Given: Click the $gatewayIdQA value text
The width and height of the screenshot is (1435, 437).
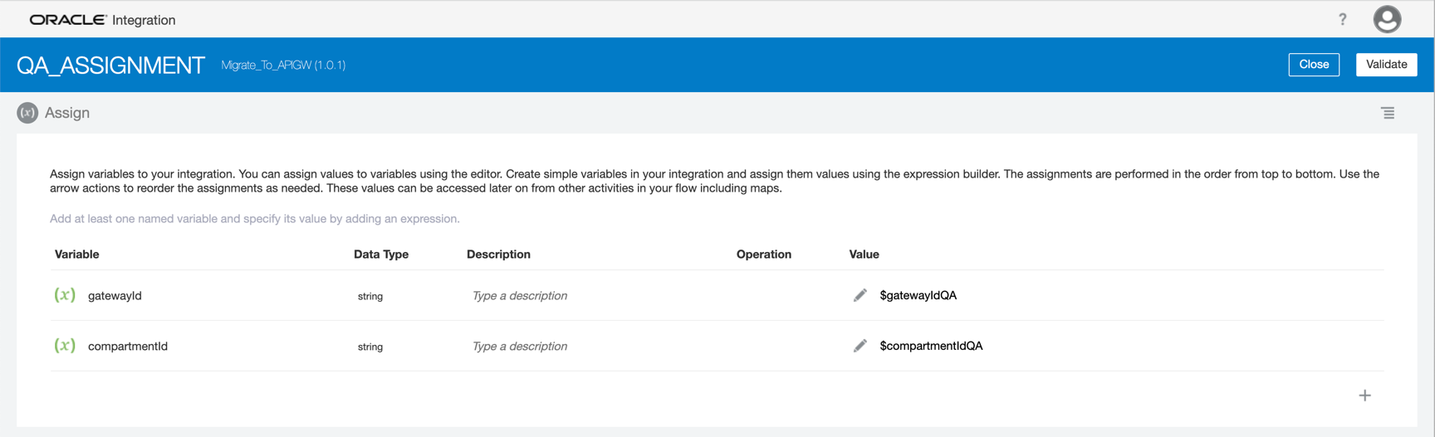Looking at the screenshot, I should tap(918, 295).
